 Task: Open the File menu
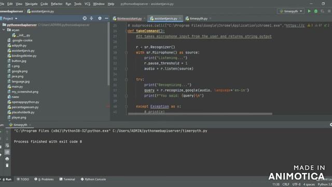2,4
